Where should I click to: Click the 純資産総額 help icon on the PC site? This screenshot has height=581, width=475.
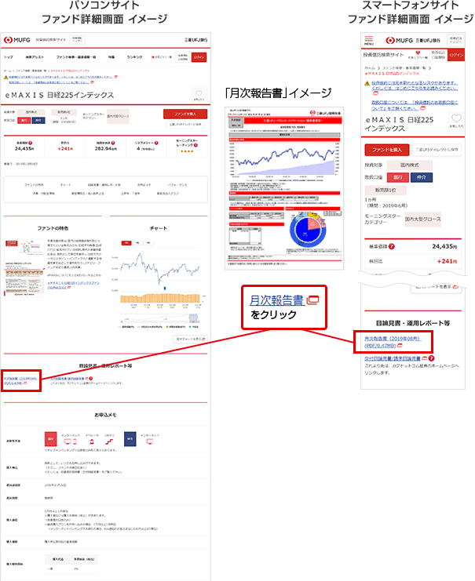point(113,143)
